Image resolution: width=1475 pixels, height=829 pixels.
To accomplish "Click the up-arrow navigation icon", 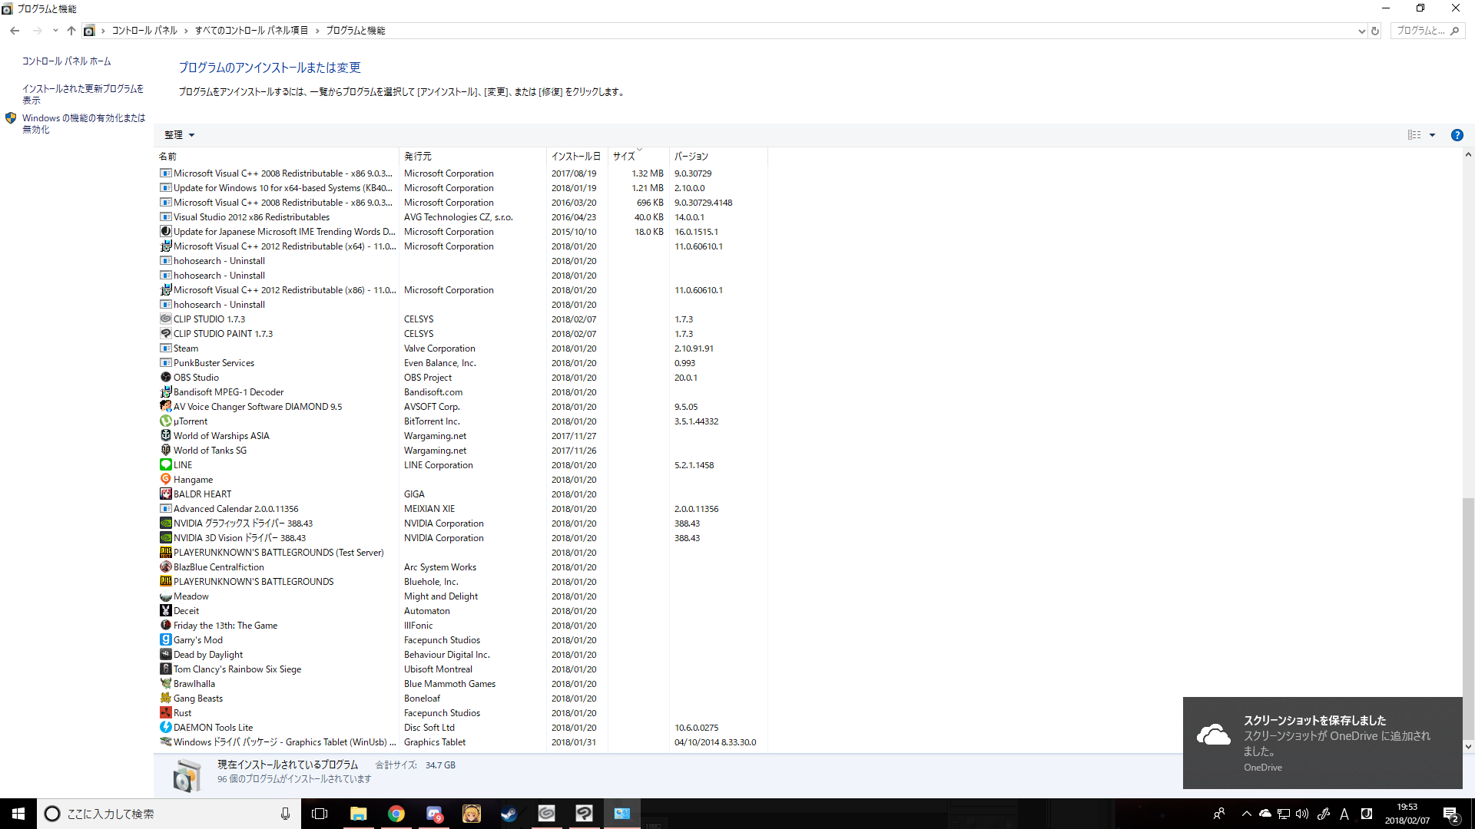I will [x=71, y=31].
